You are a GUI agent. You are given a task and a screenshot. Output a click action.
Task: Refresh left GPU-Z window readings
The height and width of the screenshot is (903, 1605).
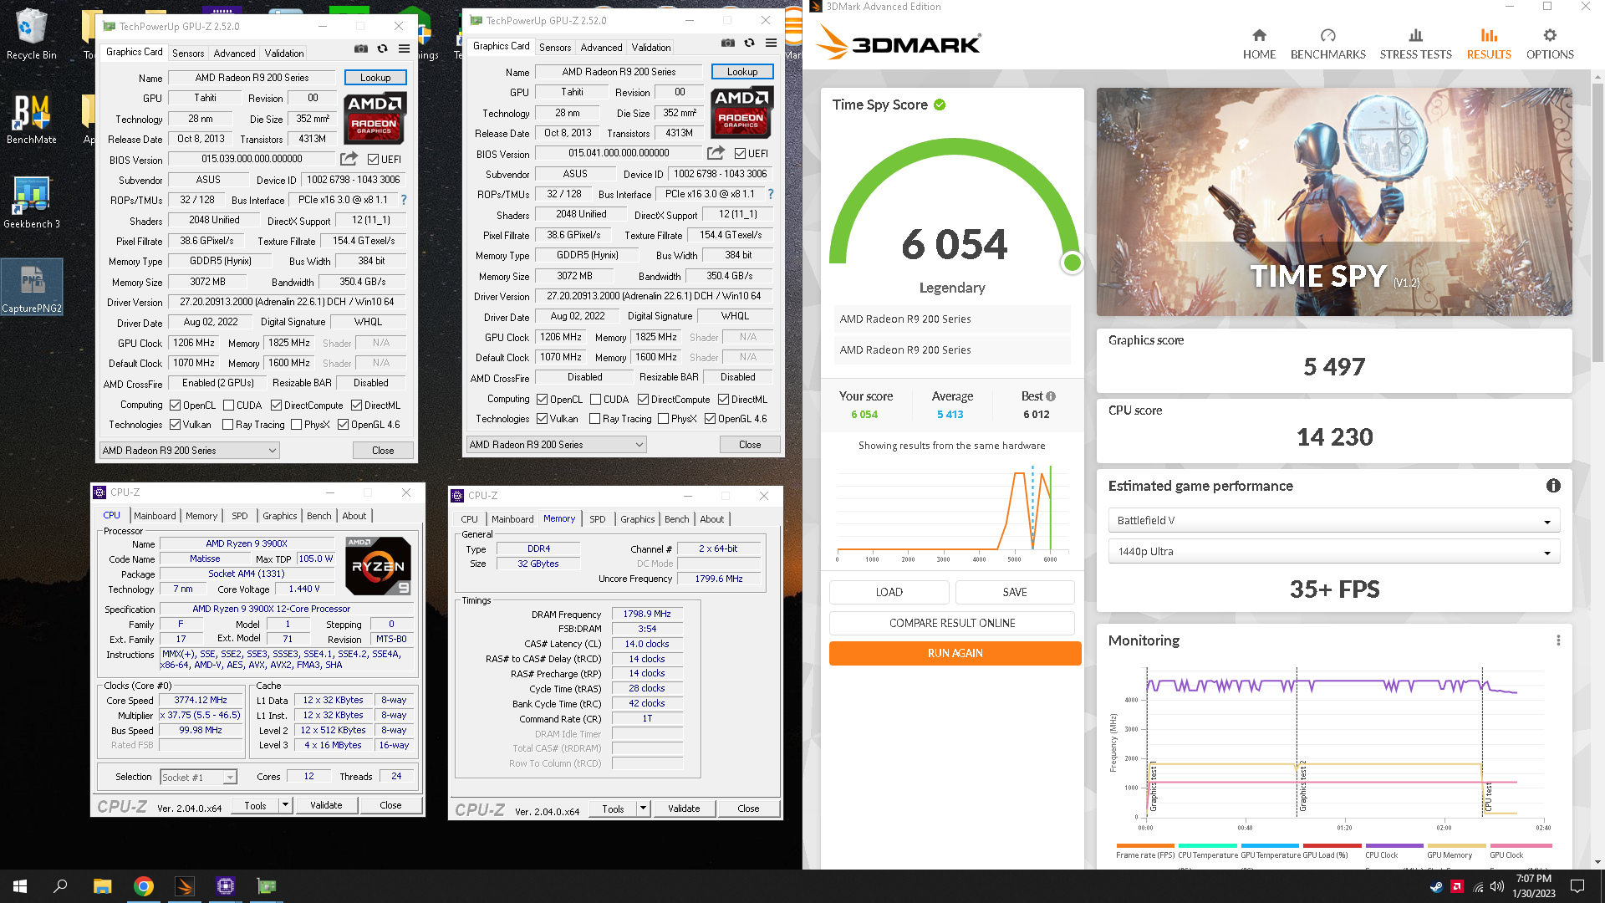tap(382, 48)
